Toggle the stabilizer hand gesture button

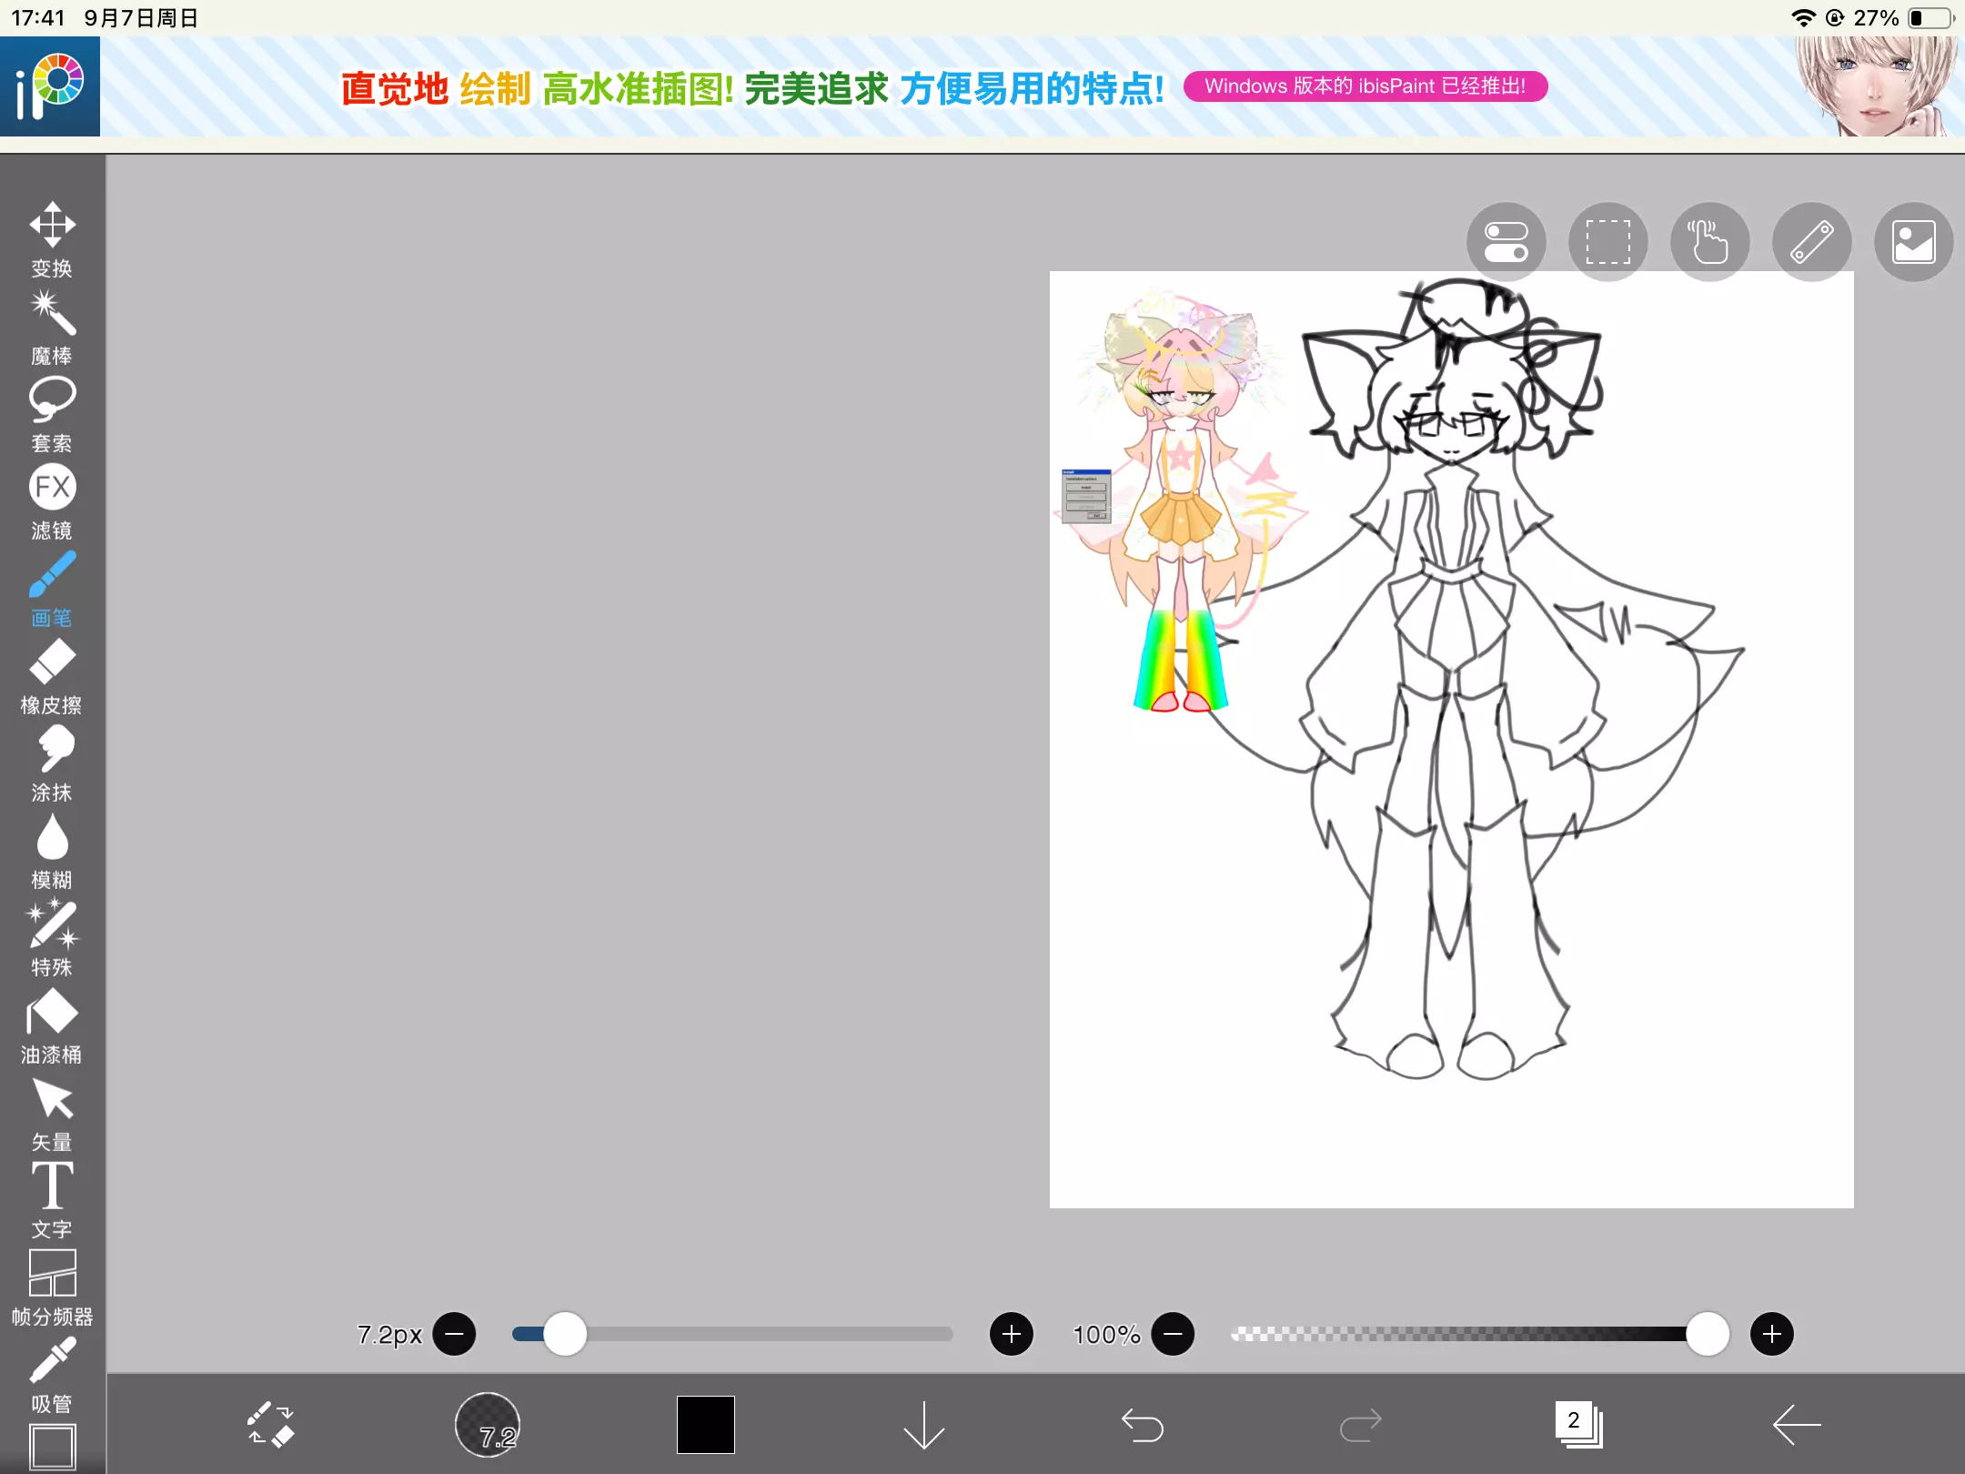tap(1709, 242)
